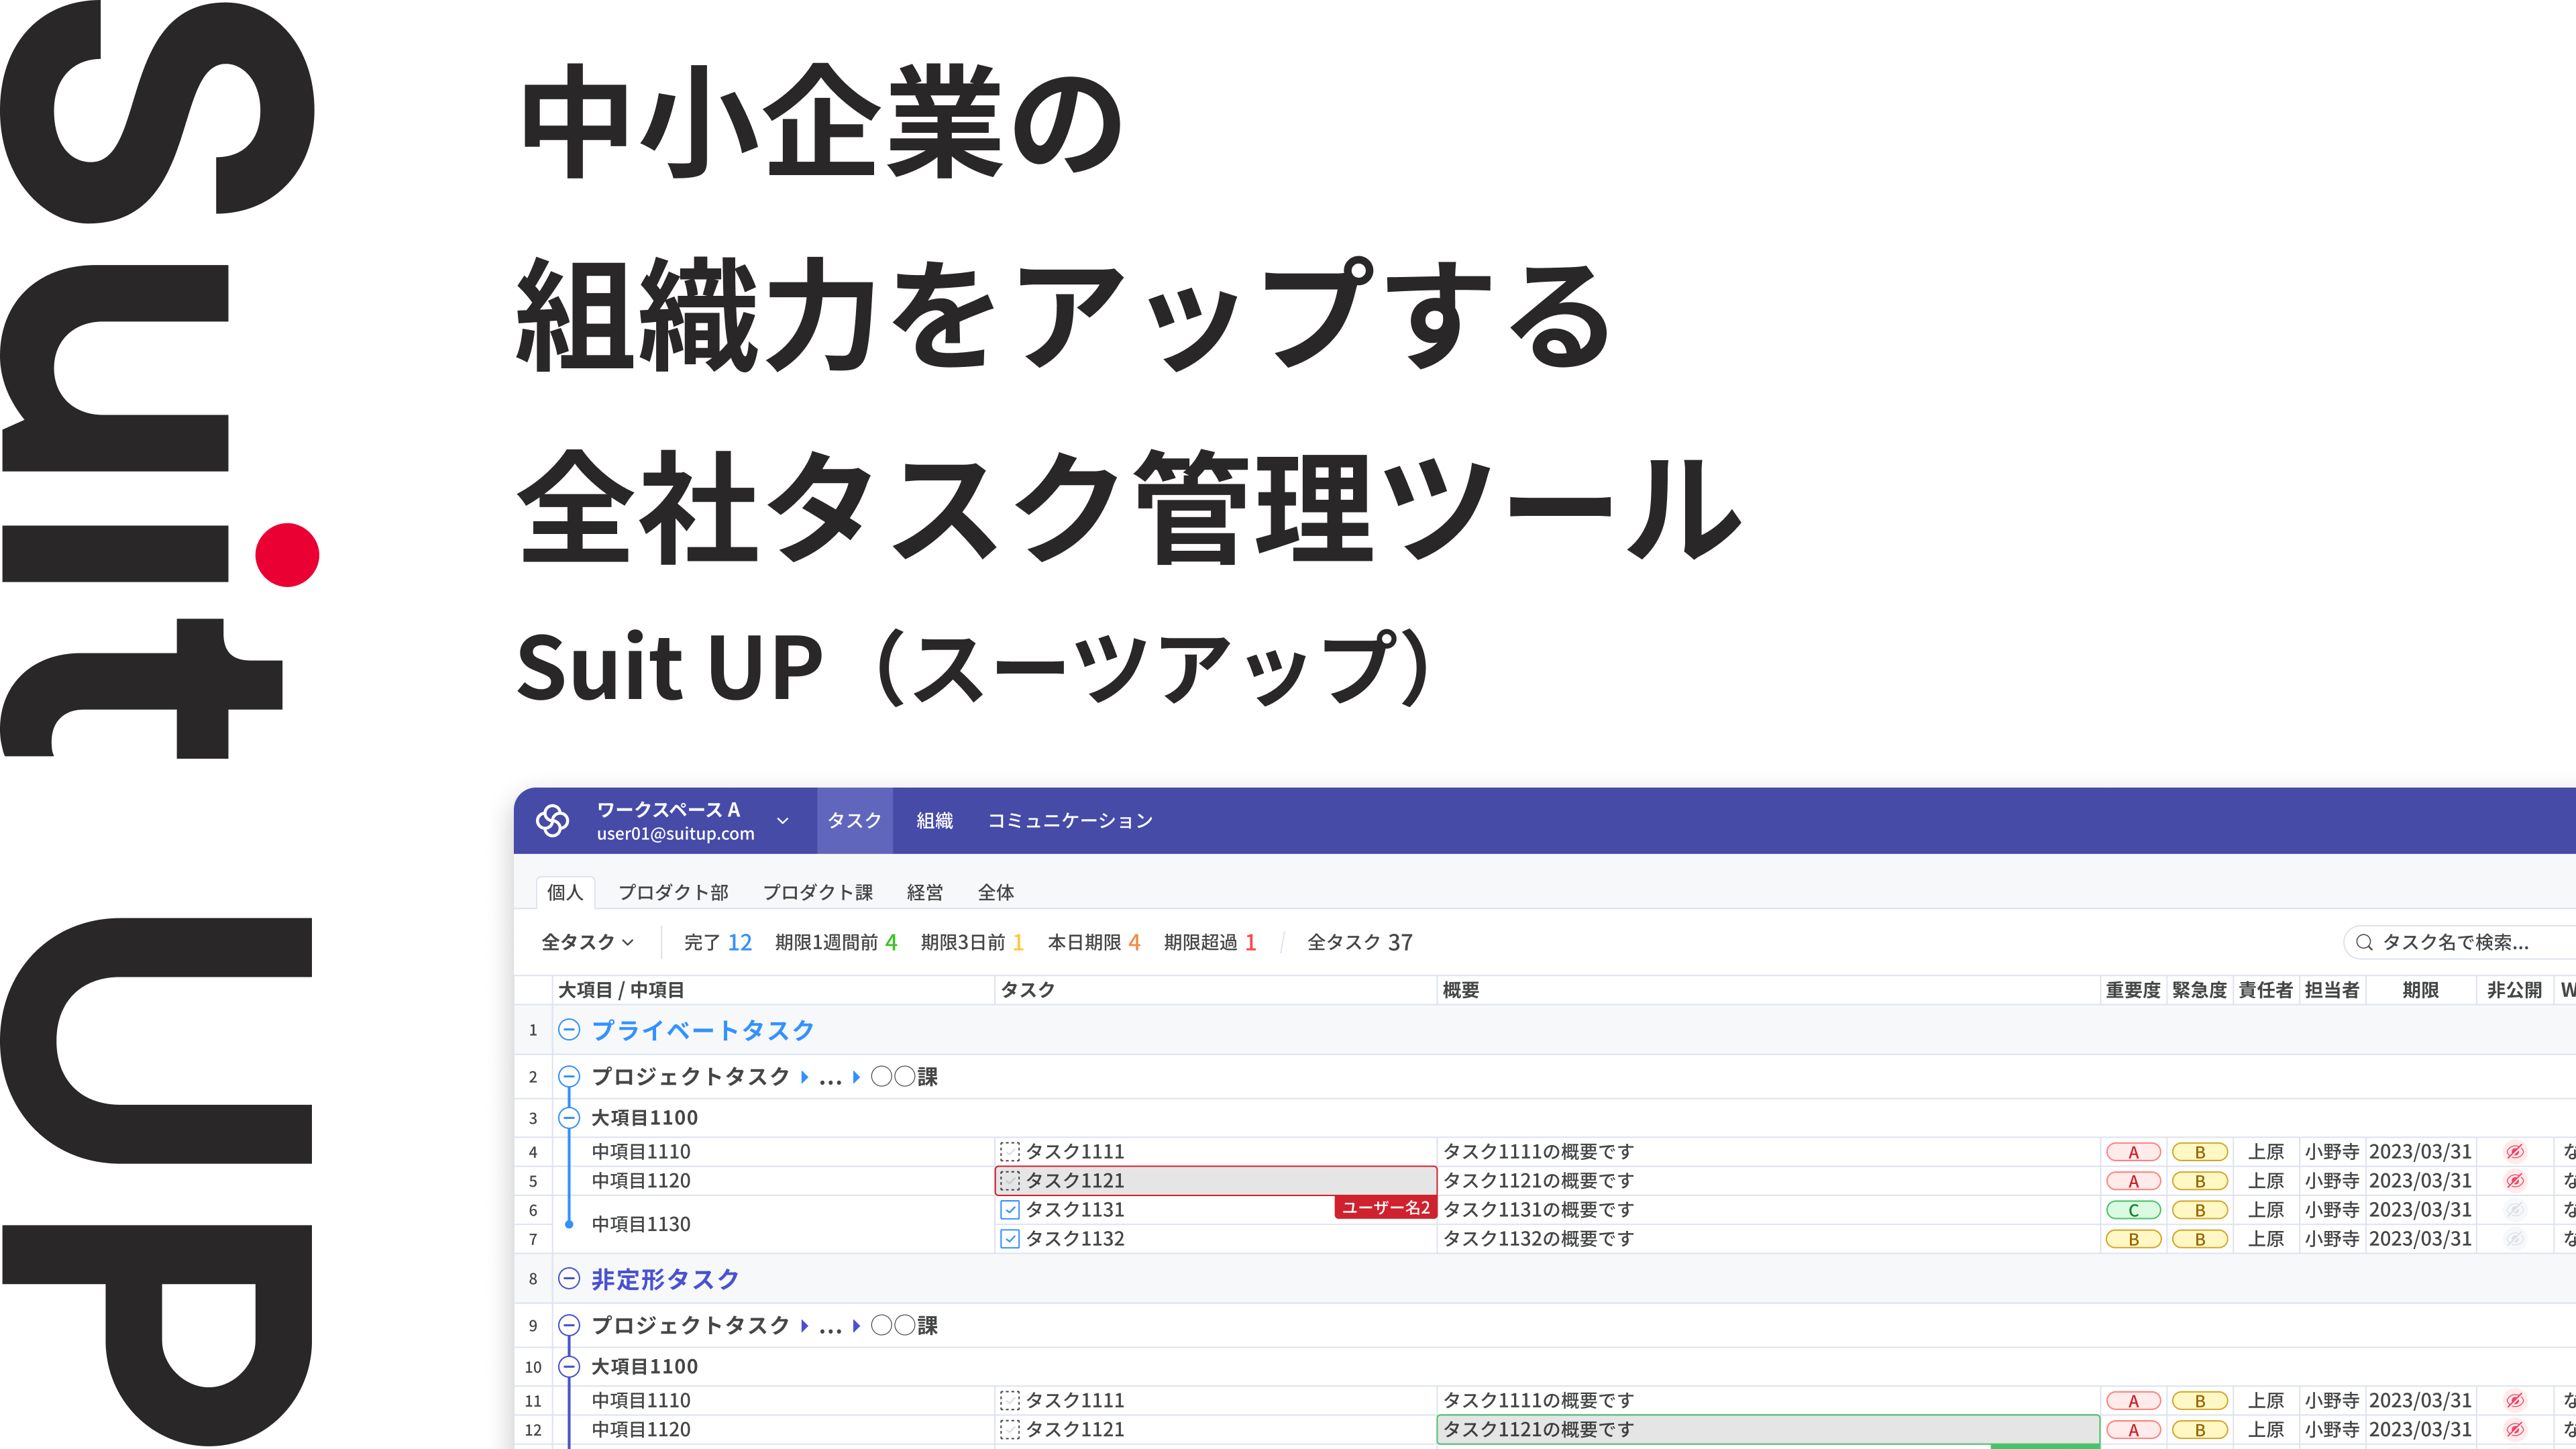Open workspace A dropdown chevron
Viewport: 2576px width, 1449px height.
[x=783, y=821]
